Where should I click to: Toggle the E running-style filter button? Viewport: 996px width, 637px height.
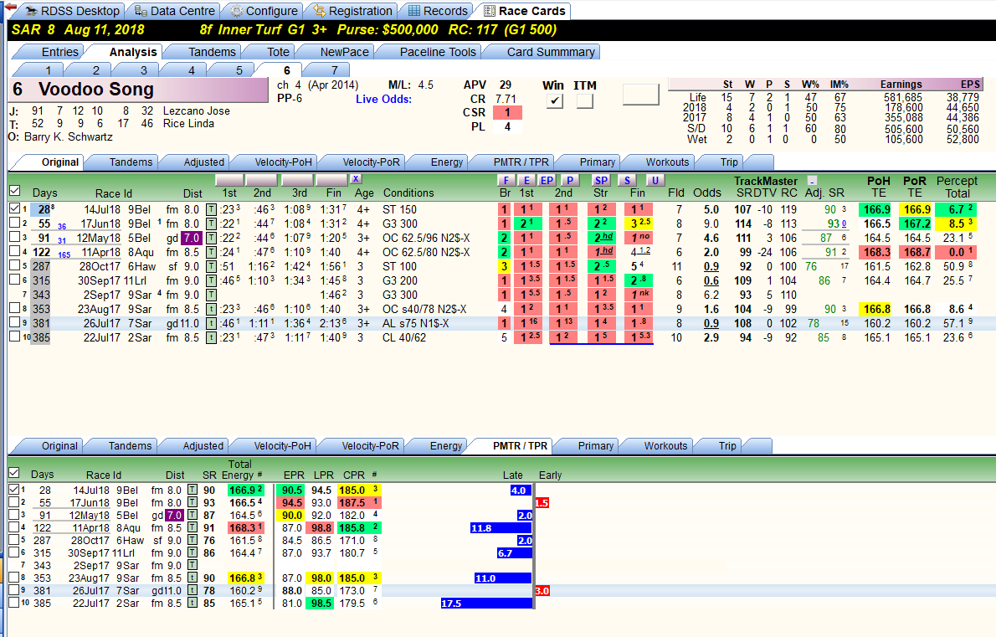[x=526, y=180]
